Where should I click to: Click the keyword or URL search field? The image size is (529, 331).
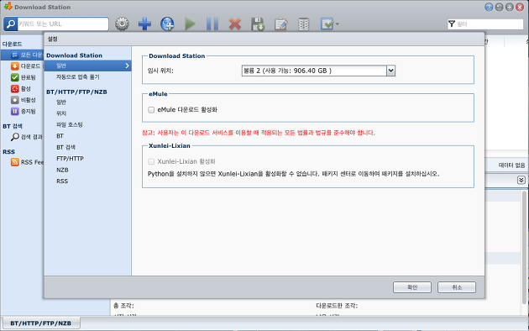pyautogui.click(x=63, y=24)
